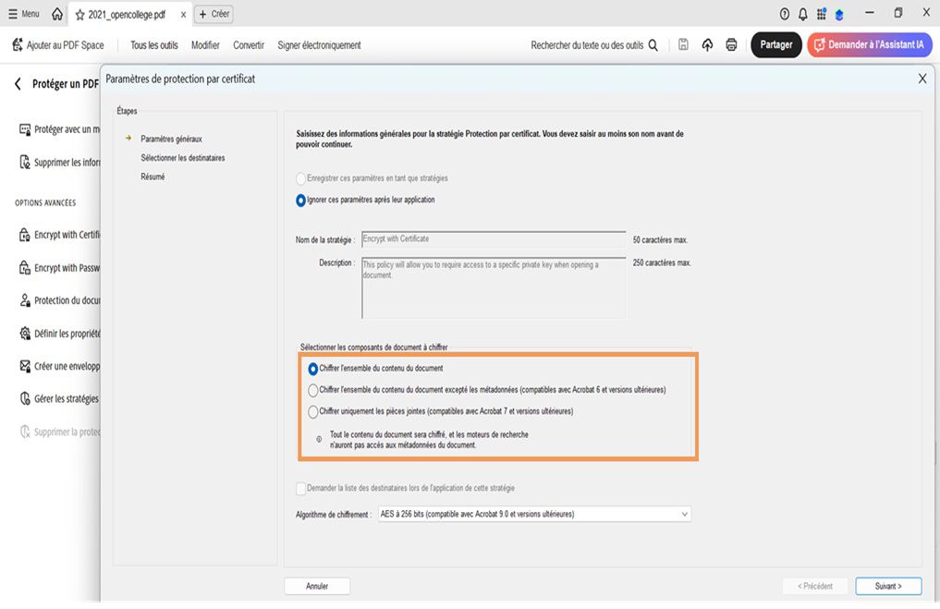
Task: Click the 50 caractères max. label
Action: (x=660, y=239)
